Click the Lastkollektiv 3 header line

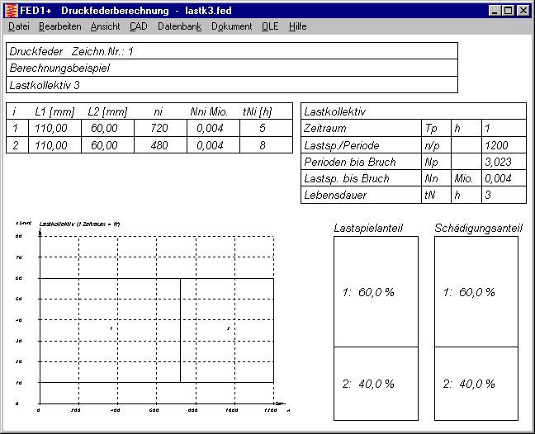[x=231, y=85]
